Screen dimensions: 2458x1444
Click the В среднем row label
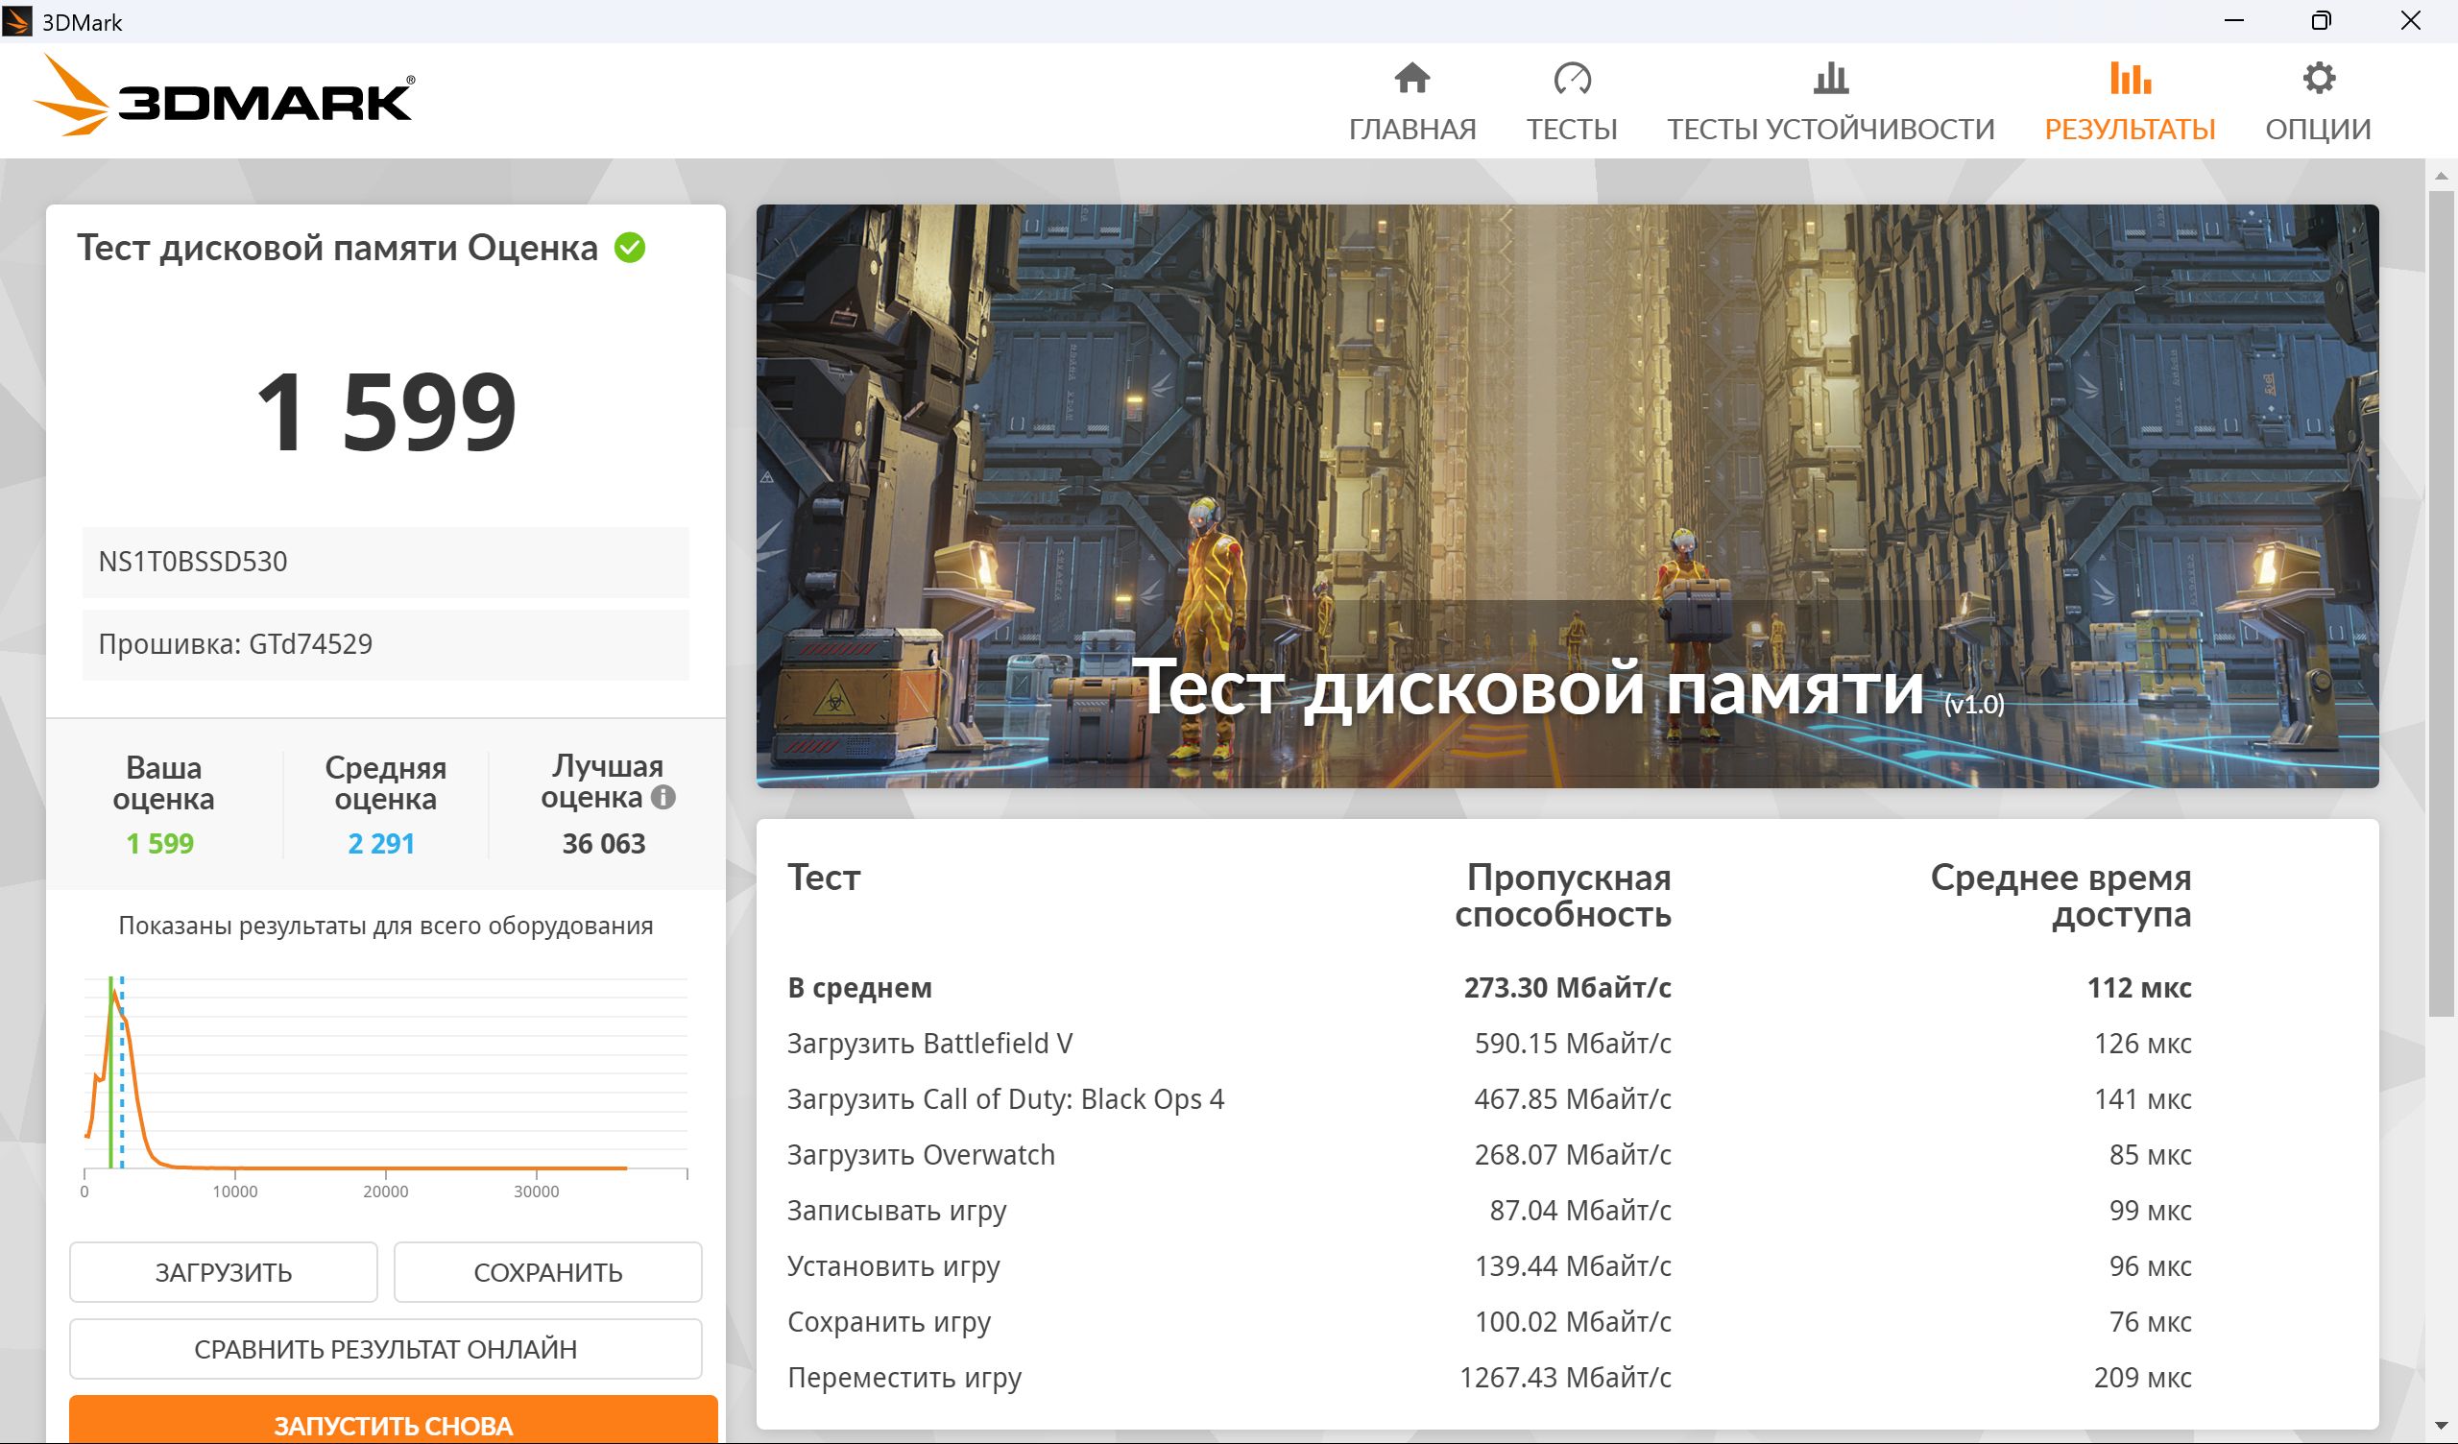pos(859,988)
